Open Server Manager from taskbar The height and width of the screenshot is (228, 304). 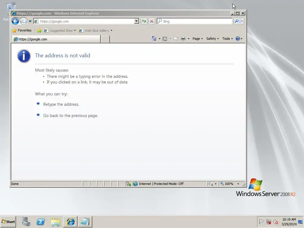click(26, 221)
